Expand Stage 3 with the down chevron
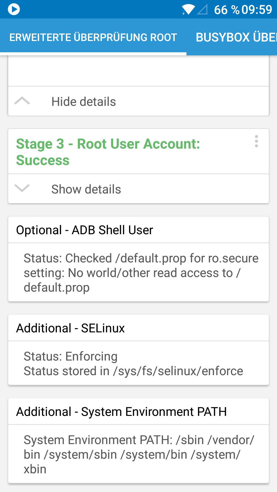This screenshot has width=277, height=492. tap(22, 188)
